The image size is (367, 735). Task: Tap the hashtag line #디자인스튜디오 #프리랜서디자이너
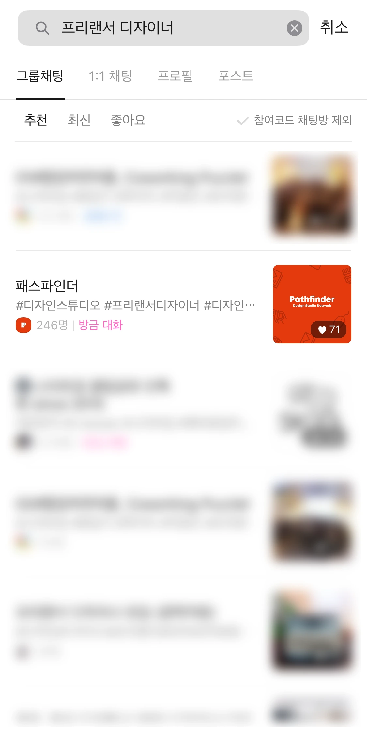click(x=135, y=305)
